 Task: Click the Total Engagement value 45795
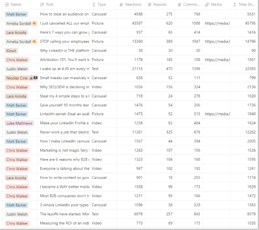[x=250, y=23]
